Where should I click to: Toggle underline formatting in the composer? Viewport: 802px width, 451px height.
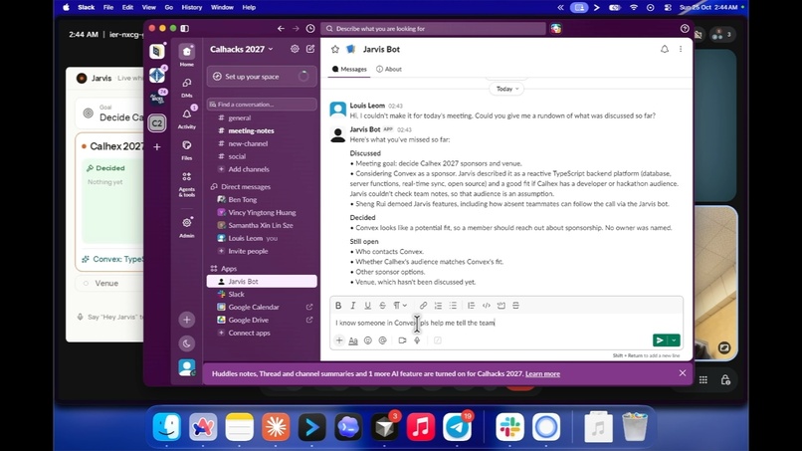click(x=367, y=305)
